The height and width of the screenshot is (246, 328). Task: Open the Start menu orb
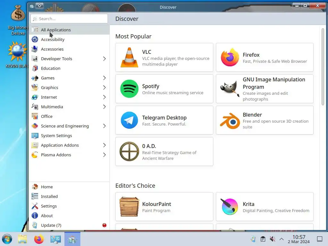7,239
